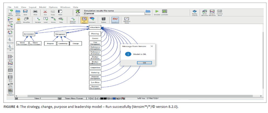The width and height of the screenshot is (268, 113).
Task: Open the Model menu
Action: [42, 7]
